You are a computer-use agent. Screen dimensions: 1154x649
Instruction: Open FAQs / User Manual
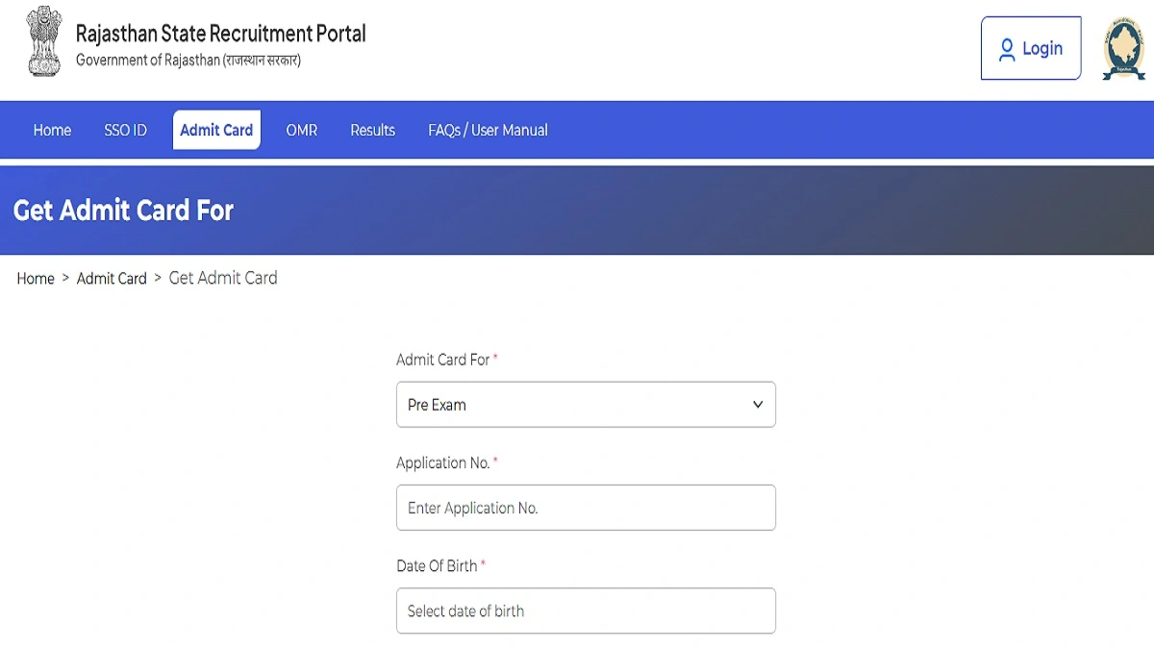488,130
